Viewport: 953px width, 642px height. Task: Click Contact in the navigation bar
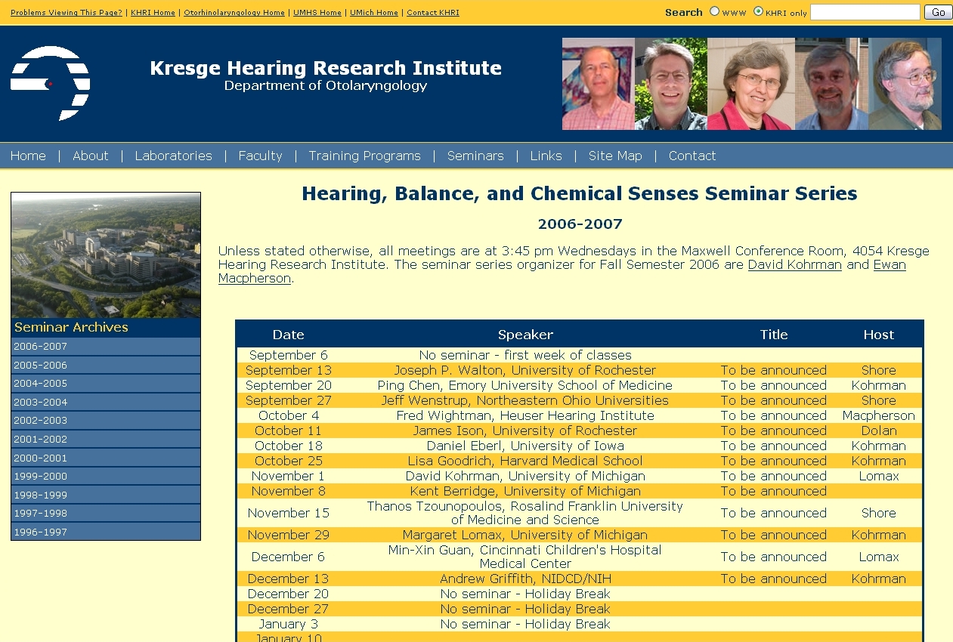pyautogui.click(x=692, y=156)
